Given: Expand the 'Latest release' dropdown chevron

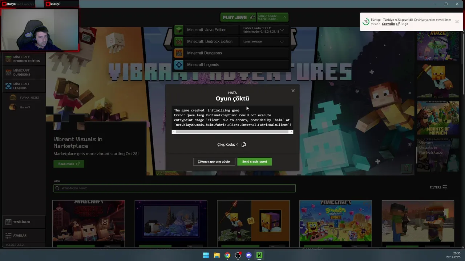Looking at the screenshot, I should pyautogui.click(x=282, y=41).
